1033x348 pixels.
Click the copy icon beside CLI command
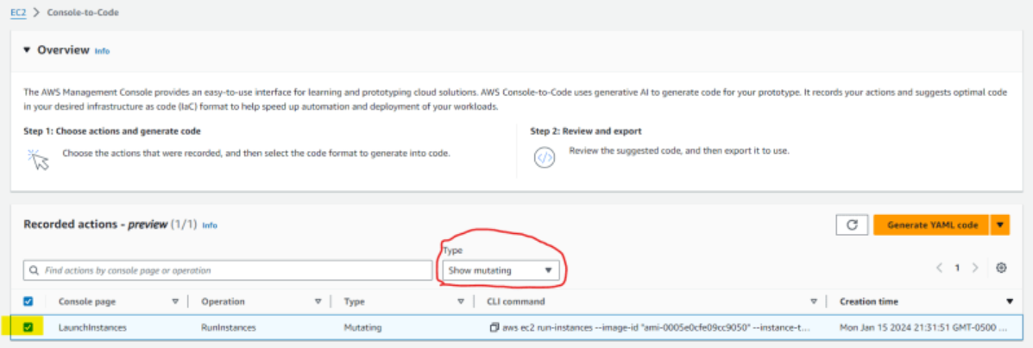(x=494, y=328)
